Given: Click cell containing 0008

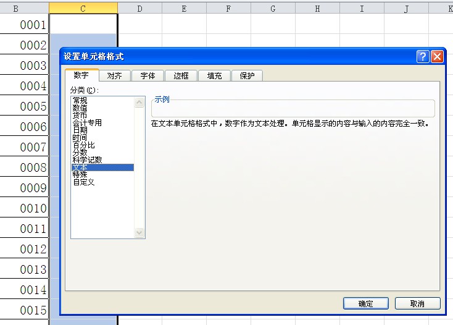Looking at the screenshot, I should [x=24, y=167].
